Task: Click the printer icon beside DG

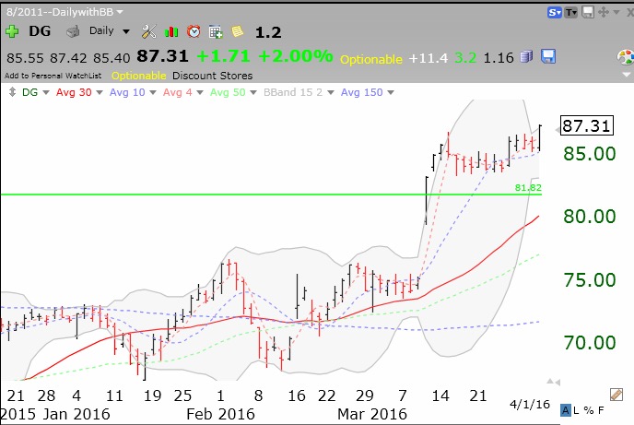Action: 73,31
